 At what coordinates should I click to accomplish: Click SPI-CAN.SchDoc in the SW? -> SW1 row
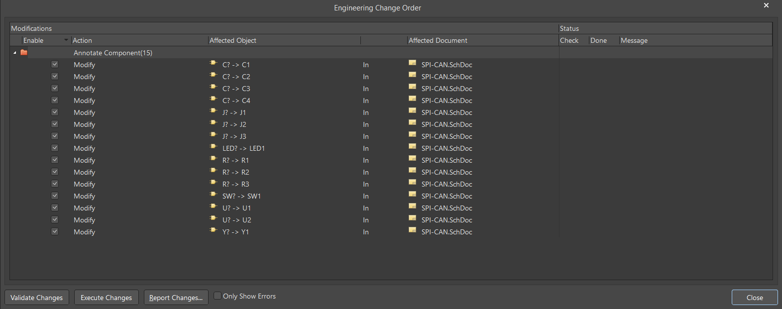(447, 196)
